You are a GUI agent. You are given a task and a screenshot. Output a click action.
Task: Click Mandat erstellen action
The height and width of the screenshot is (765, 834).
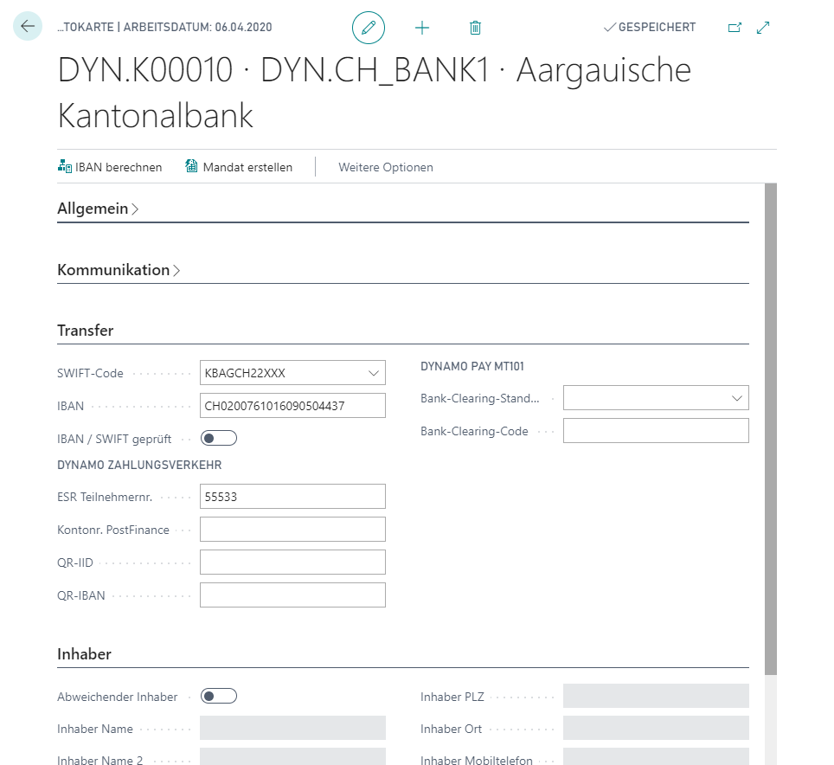(x=239, y=167)
